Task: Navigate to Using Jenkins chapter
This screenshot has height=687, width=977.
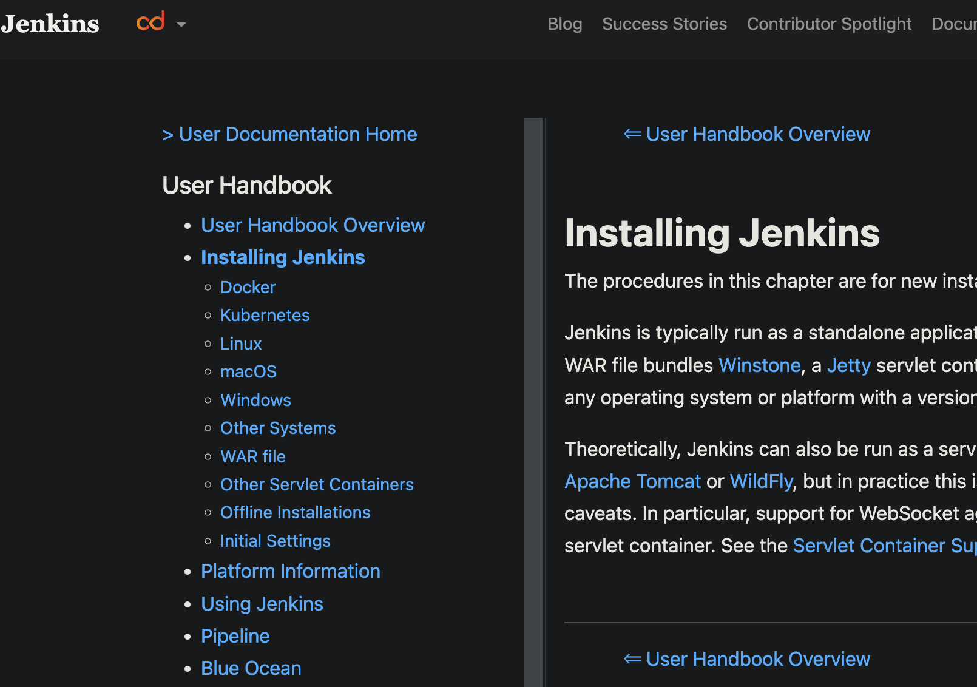Action: [x=262, y=604]
